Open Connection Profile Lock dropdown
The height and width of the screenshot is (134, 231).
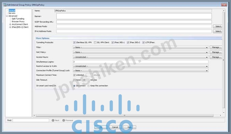(x=141, y=71)
